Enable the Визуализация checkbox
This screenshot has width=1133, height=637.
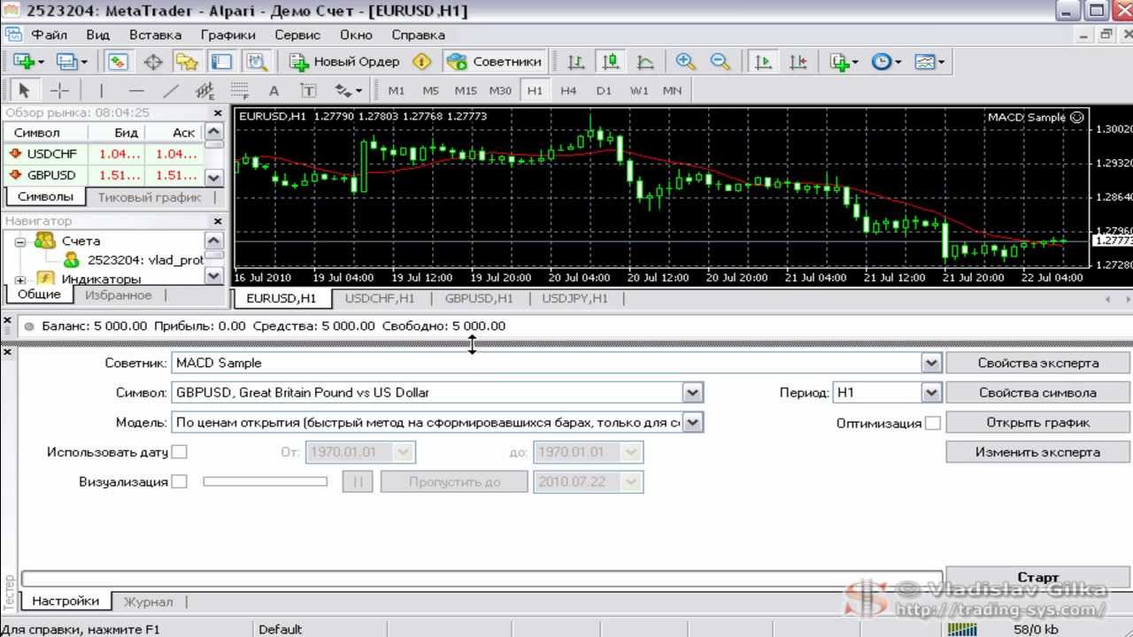click(179, 482)
